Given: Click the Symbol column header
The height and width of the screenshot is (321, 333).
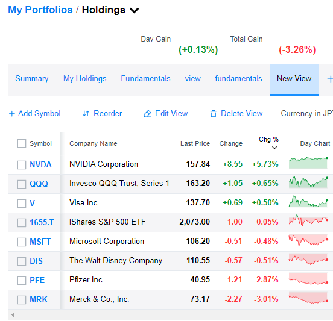Looking at the screenshot, I should click(40, 143).
